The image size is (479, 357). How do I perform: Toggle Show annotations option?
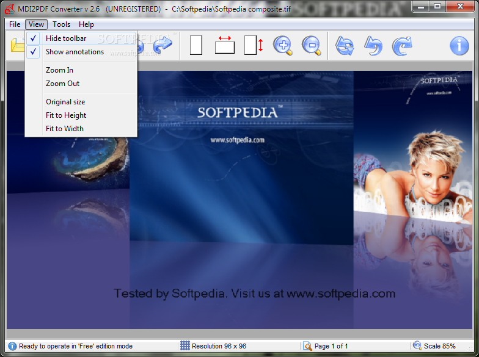pyautogui.click(x=81, y=52)
